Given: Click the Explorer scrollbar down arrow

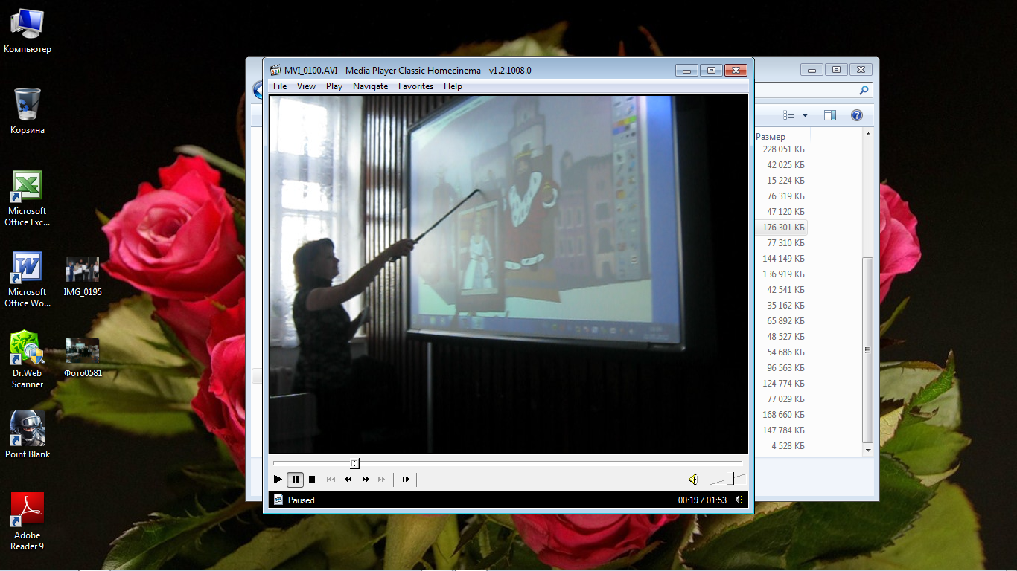Looking at the screenshot, I should click(867, 450).
